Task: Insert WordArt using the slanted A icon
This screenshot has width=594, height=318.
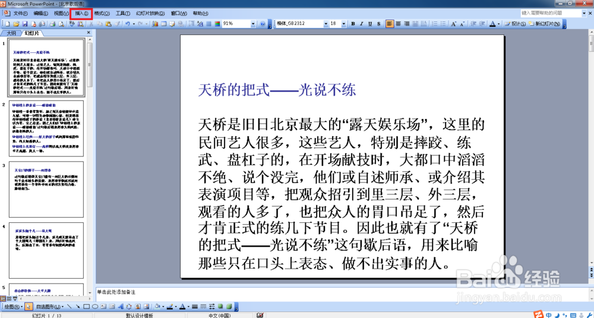Action: pos(121,306)
